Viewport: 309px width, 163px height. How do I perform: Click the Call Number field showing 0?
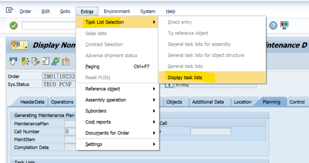pyautogui.click(x=70, y=131)
